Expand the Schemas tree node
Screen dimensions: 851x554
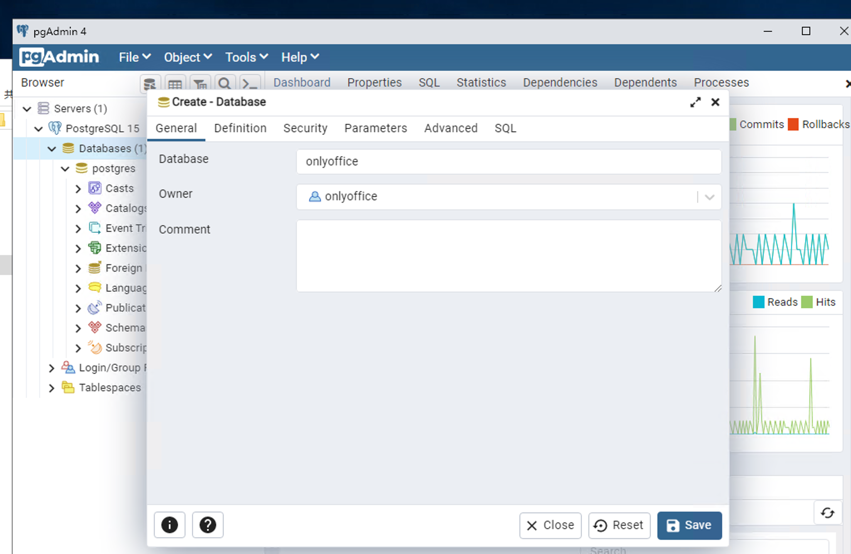(x=78, y=328)
